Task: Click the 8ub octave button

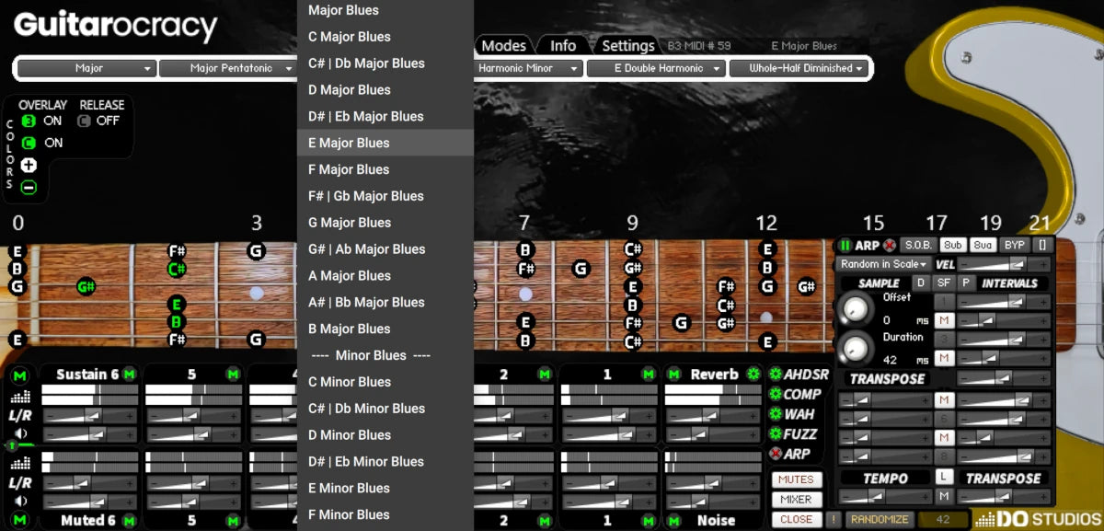Action: [x=952, y=245]
